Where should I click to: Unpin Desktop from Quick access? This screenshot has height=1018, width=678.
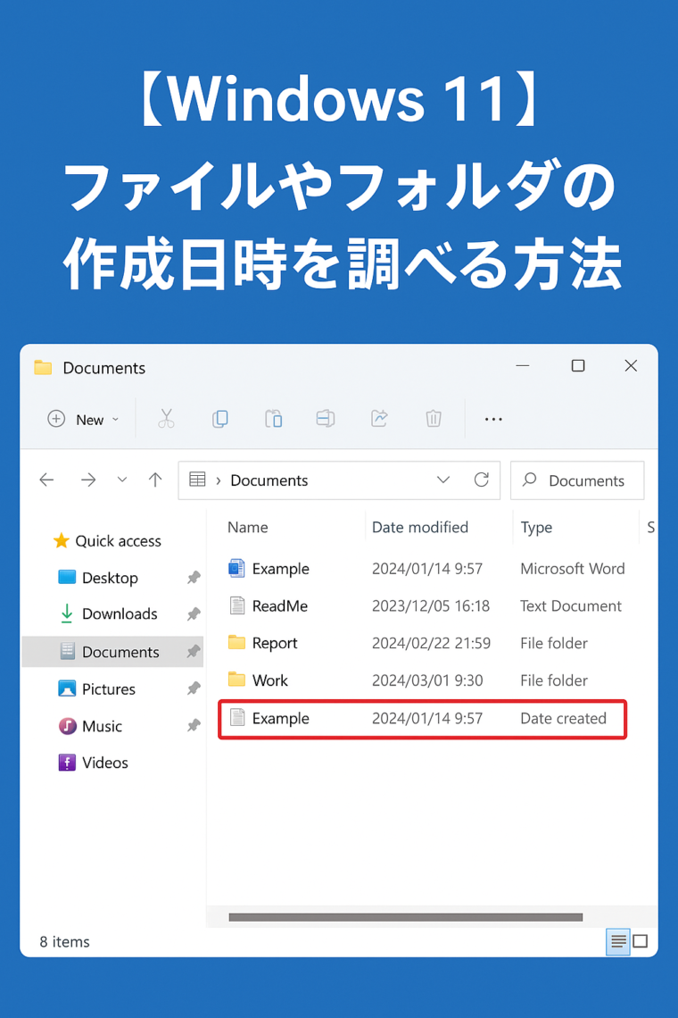(x=193, y=578)
